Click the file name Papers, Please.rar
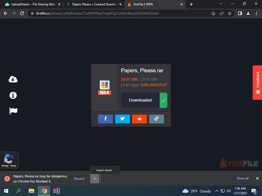 [142, 70]
